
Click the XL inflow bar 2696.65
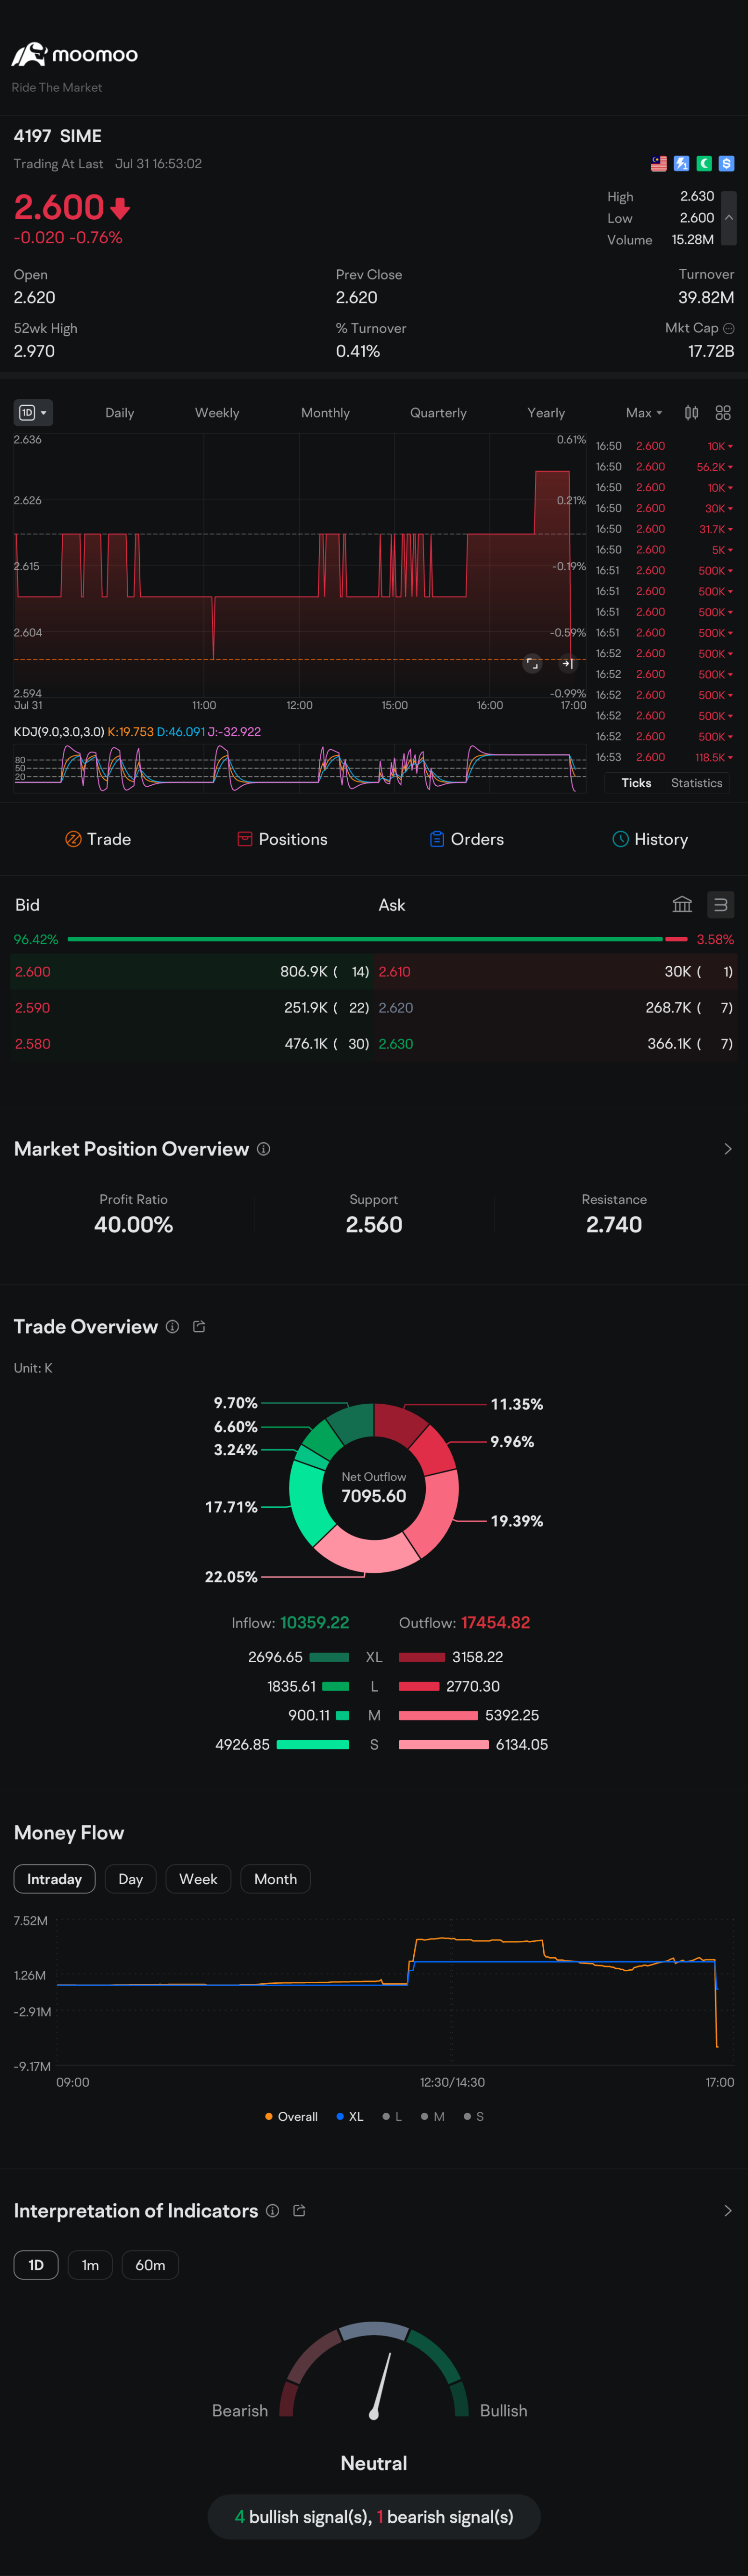(329, 1657)
